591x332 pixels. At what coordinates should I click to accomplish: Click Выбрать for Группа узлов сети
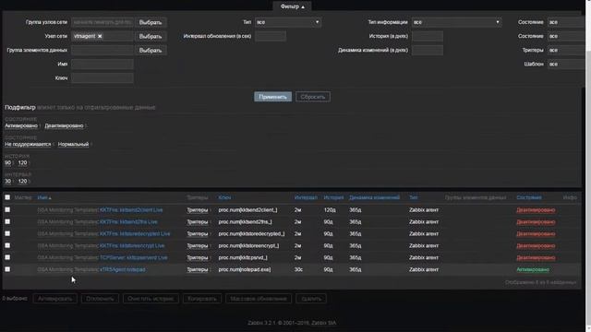pos(151,22)
